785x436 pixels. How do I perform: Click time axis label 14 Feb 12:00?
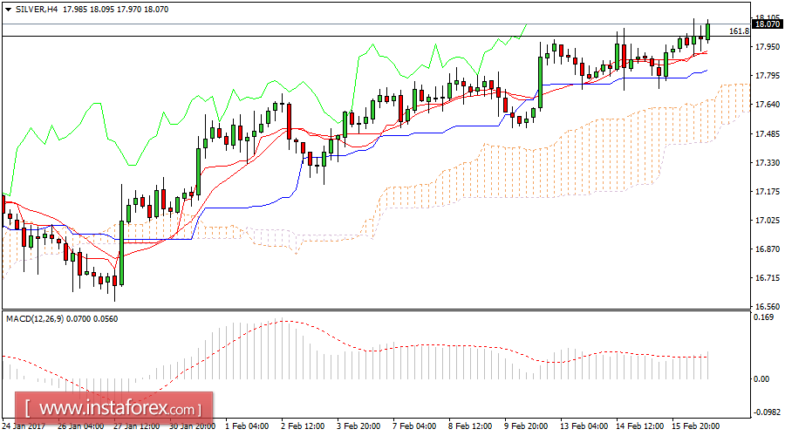point(639,426)
